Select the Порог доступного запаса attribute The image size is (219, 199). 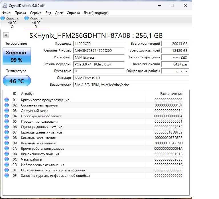tap(41, 116)
